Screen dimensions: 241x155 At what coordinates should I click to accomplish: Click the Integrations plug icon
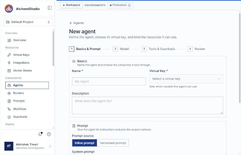click(9, 63)
